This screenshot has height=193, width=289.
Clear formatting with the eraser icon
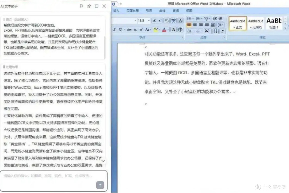pyautogui.click(x=166, y=20)
